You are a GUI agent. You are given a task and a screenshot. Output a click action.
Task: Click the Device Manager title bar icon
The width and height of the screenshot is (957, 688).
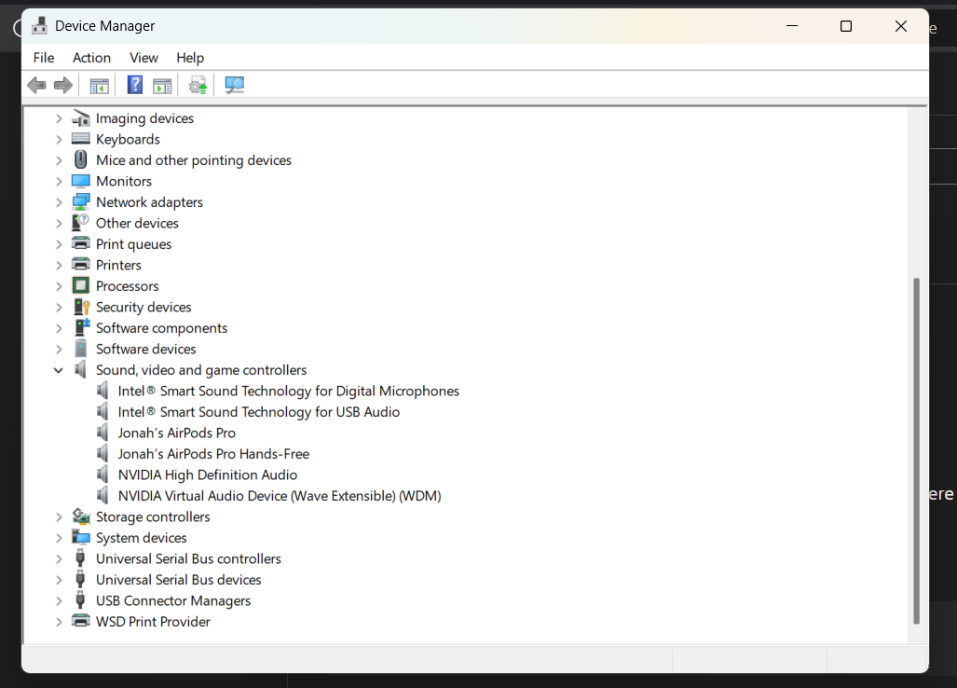40,26
